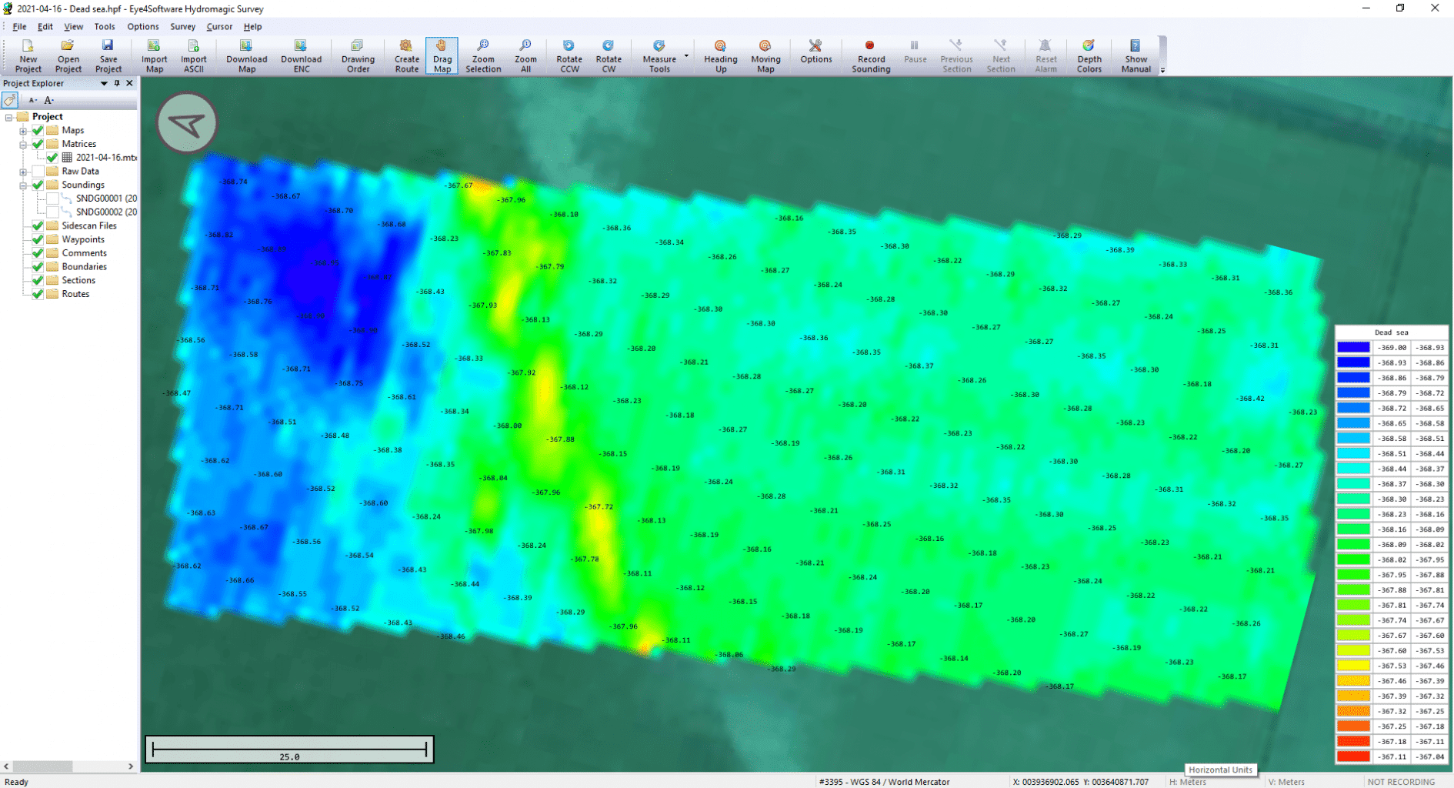The width and height of the screenshot is (1454, 788).
Task: Open the Cursor menu
Action: 219,26
